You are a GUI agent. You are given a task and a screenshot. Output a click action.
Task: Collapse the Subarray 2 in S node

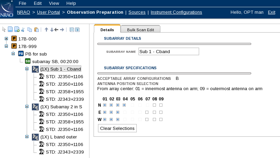coord(27,107)
